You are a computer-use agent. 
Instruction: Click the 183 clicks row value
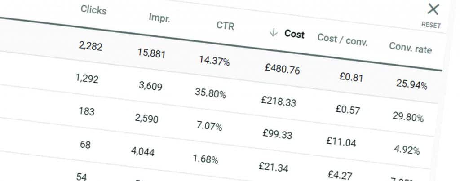87,111
